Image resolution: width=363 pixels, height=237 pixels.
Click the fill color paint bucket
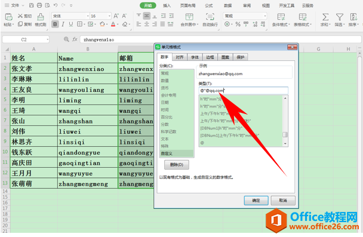coord(102,24)
